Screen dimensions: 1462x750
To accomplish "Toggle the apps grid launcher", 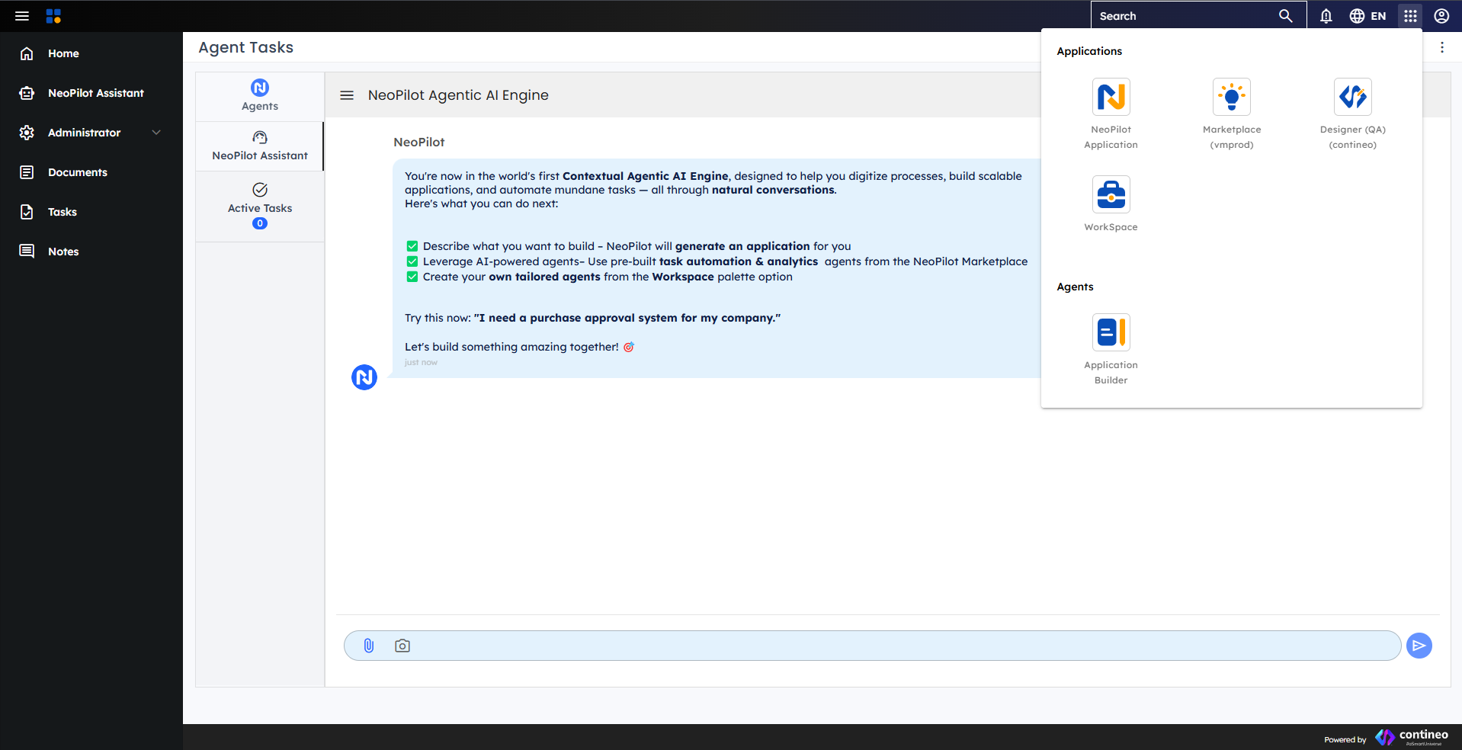I will 1410,16.
